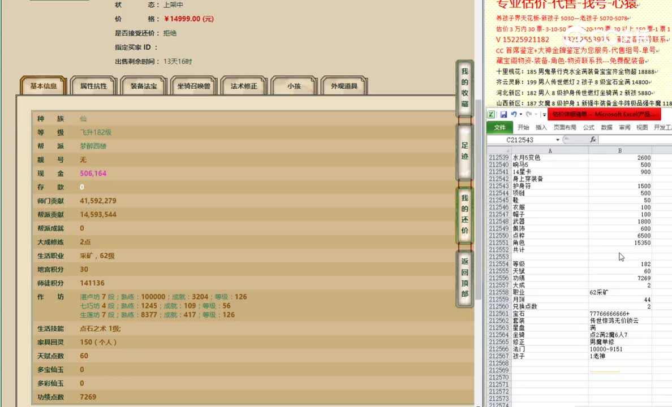Click the Name Box showing C212543
This screenshot has width=672, height=407.
click(520, 140)
